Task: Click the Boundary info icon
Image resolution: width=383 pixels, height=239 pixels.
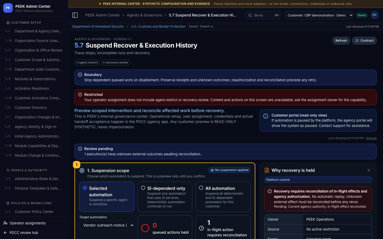Action: pyautogui.click(x=80, y=75)
